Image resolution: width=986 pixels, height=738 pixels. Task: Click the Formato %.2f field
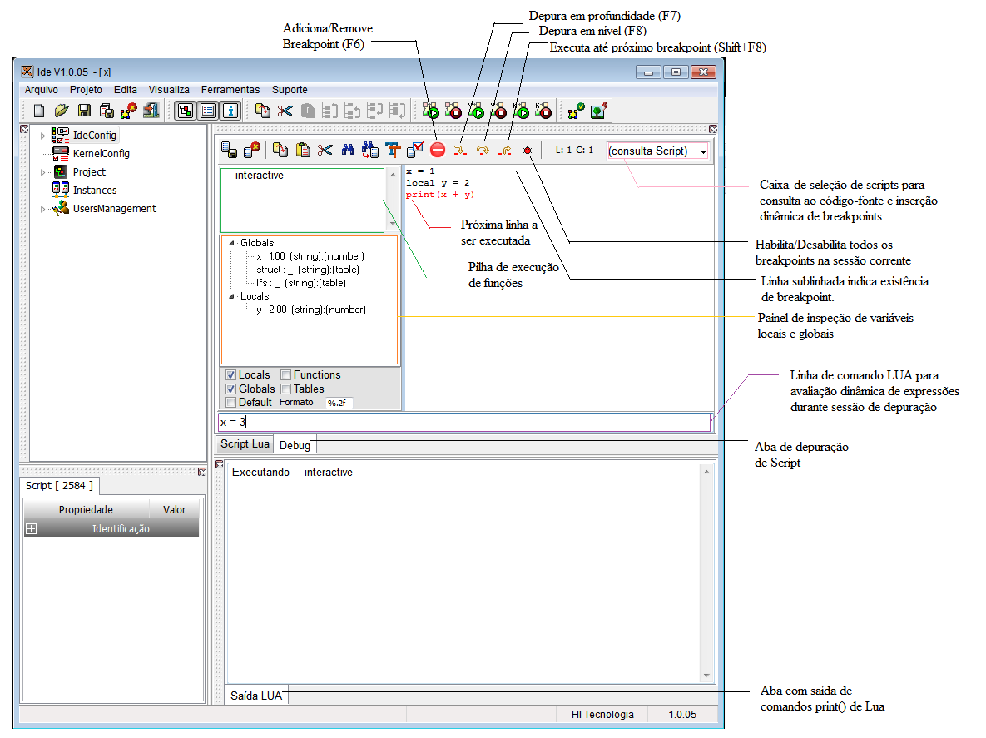coord(338,403)
